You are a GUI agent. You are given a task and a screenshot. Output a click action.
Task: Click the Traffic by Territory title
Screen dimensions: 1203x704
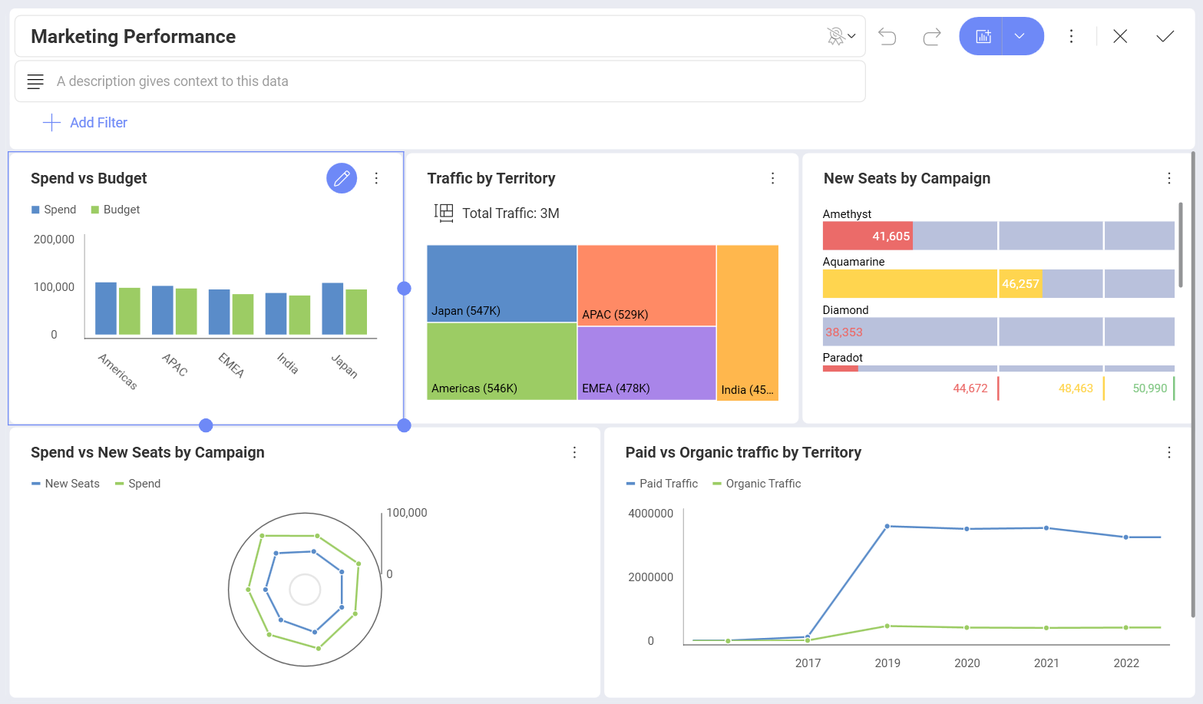491,178
